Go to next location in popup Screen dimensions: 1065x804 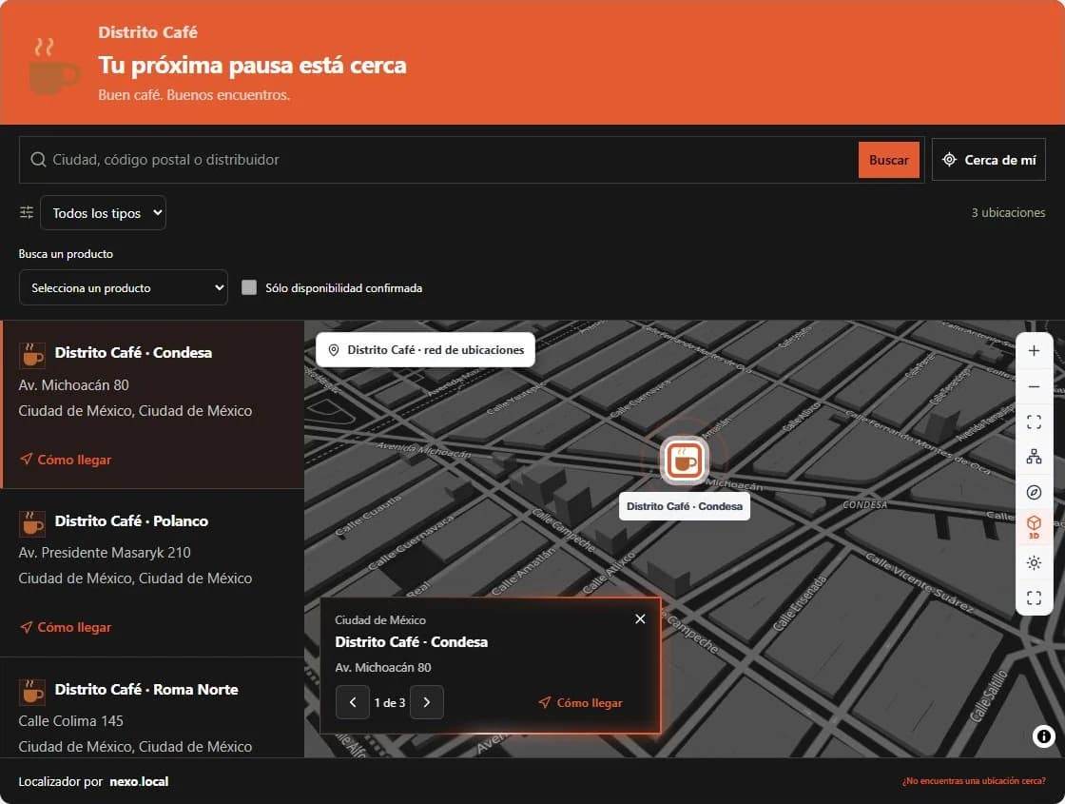427,703
